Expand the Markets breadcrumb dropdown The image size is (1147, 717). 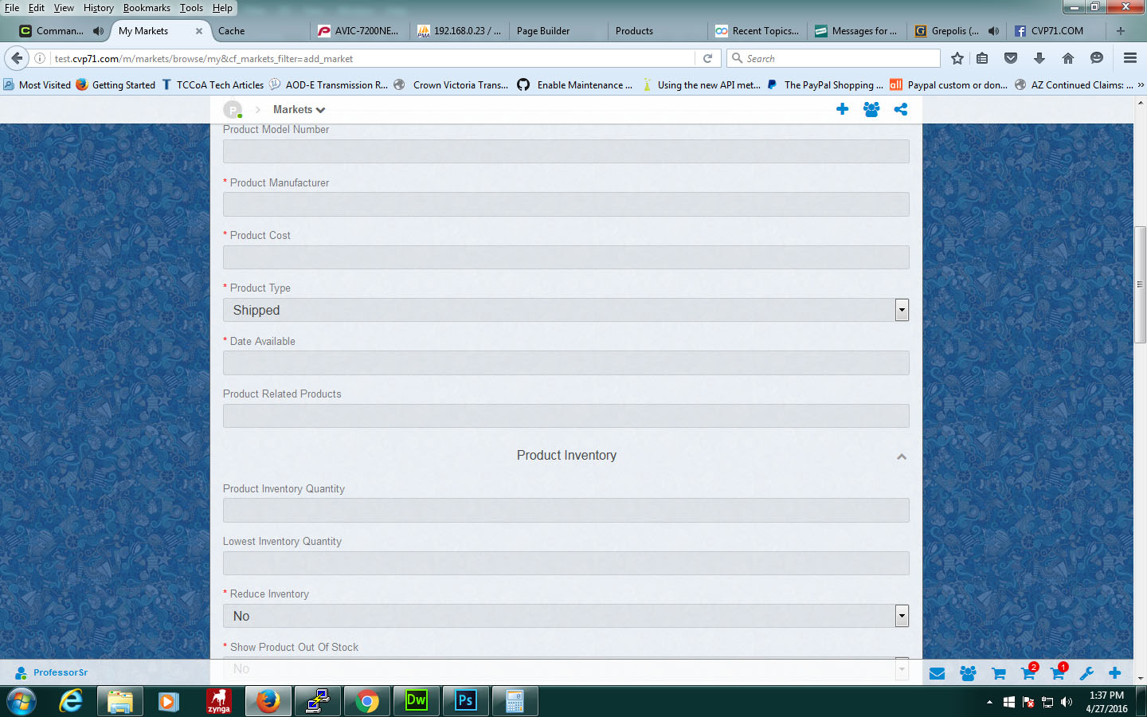[299, 110]
